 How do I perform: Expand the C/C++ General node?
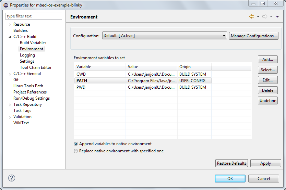10,74
